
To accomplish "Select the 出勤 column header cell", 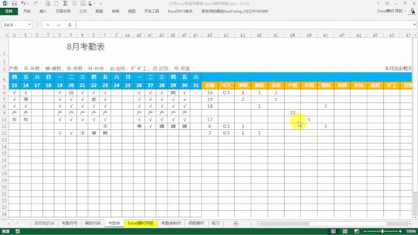I will tap(210, 86).
